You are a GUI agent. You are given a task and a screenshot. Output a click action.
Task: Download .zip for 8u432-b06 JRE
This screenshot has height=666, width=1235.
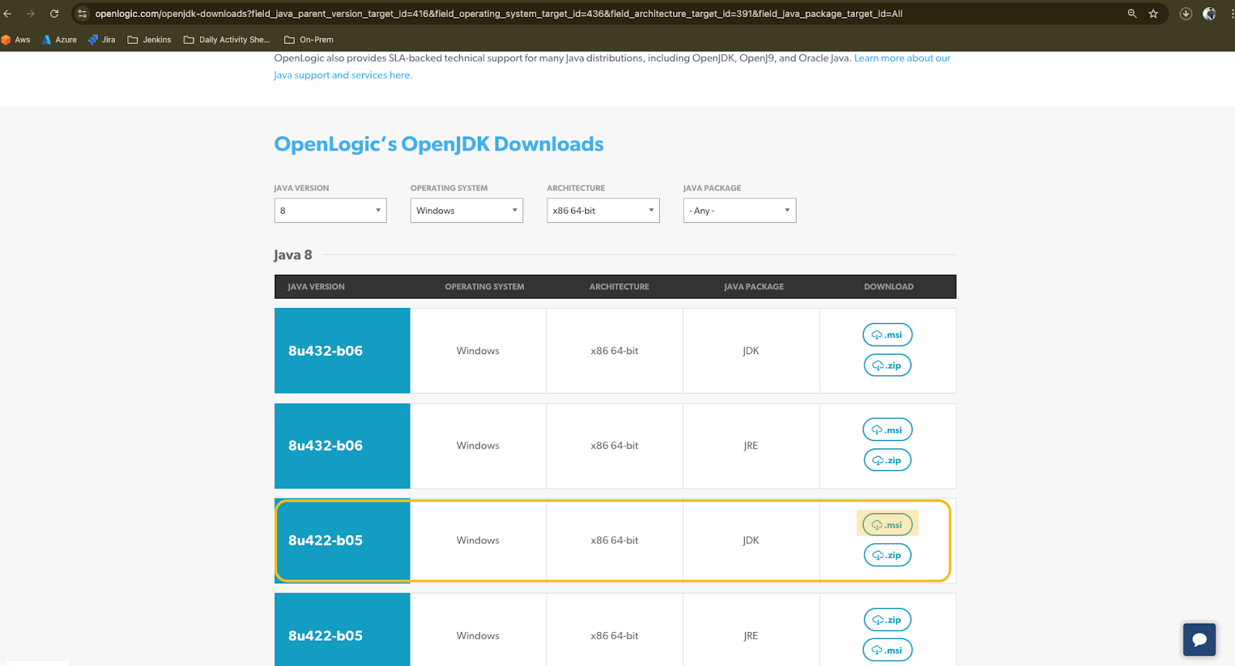(x=888, y=460)
